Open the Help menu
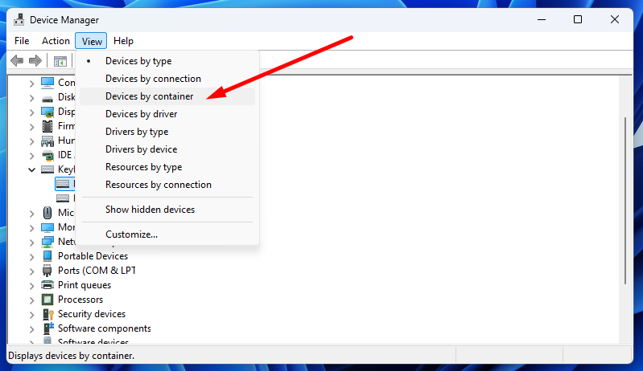This screenshot has height=371, width=643. pyautogui.click(x=123, y=41)
